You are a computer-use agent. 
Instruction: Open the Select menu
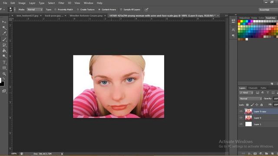(x=51, y=3)
